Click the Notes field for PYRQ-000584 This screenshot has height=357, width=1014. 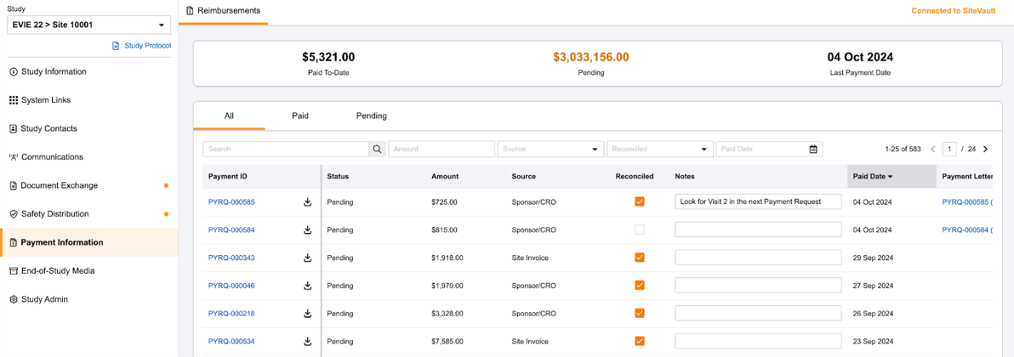tap(757, 229)
